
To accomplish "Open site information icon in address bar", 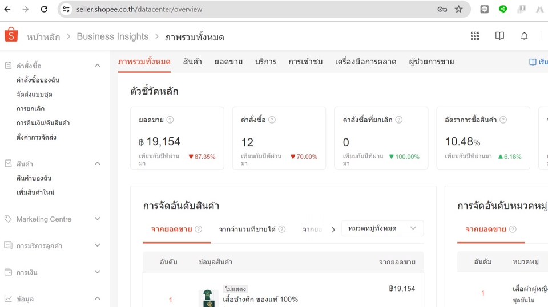I will [66, 10].
